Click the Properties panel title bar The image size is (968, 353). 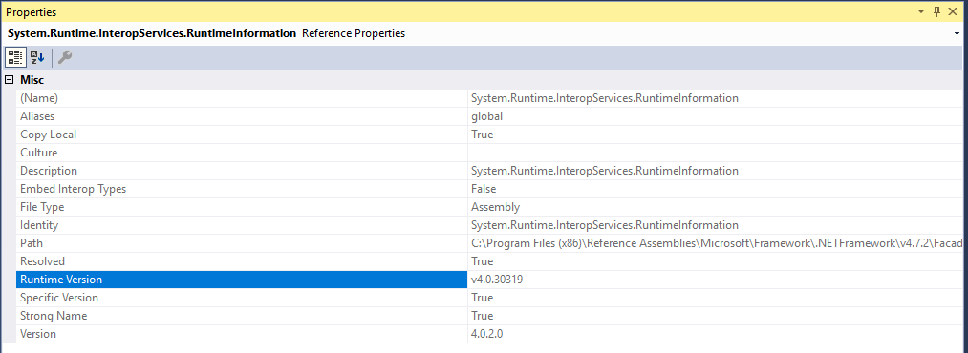point(457,11)
